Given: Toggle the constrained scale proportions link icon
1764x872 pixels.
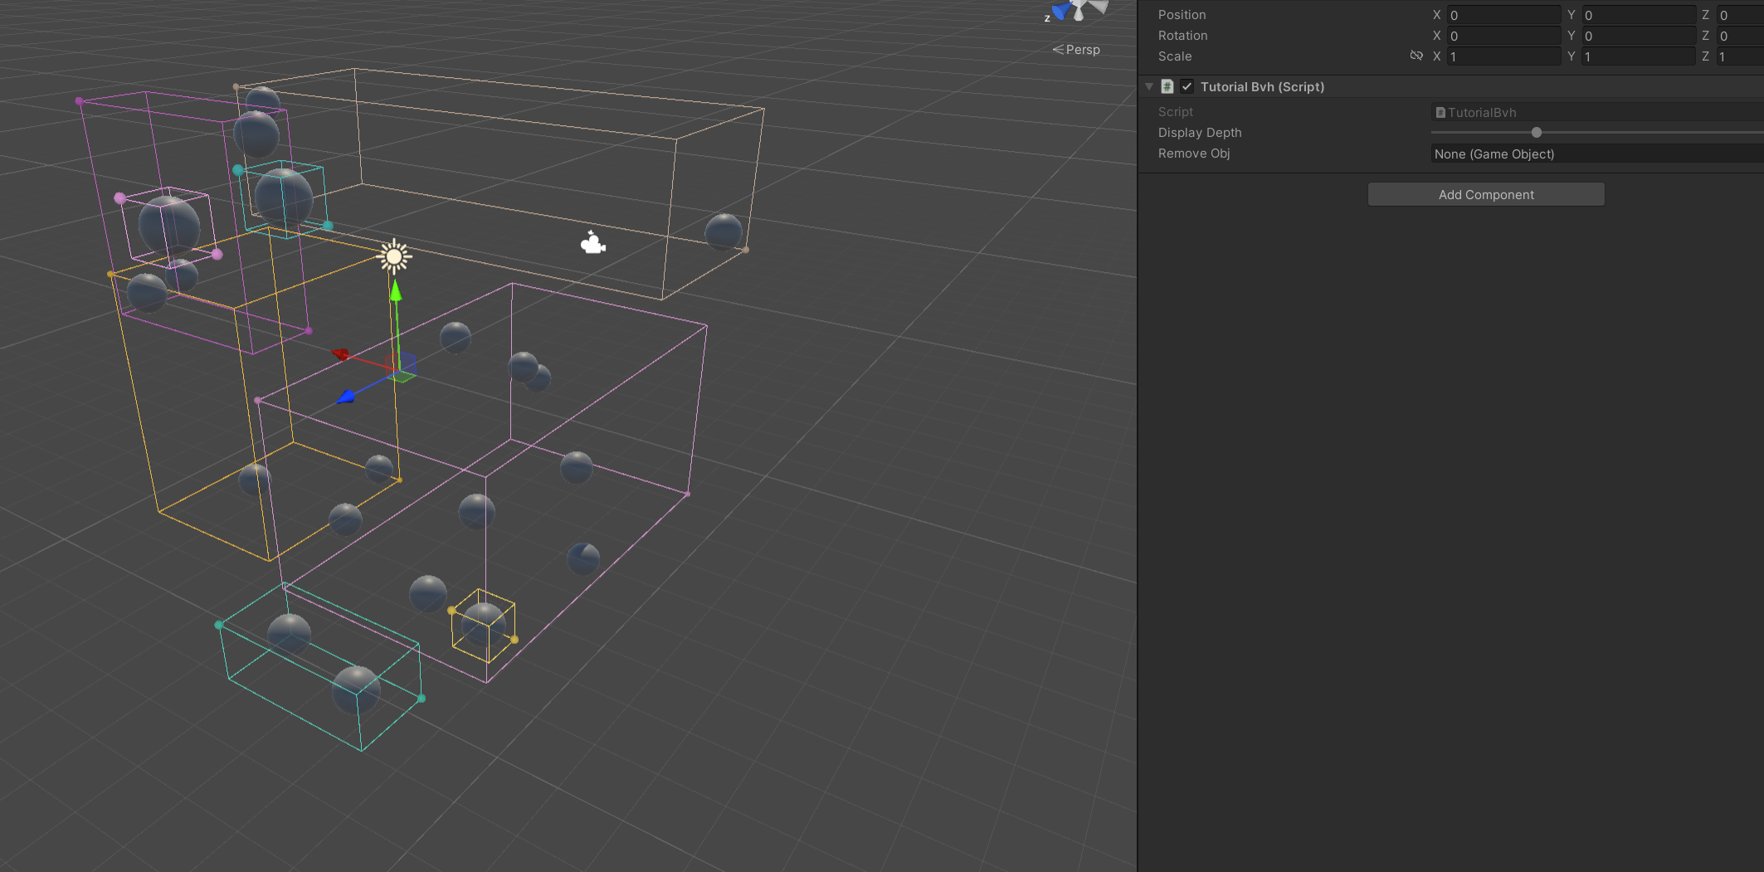Looking at the screenshot, I should coord(1417,56).
